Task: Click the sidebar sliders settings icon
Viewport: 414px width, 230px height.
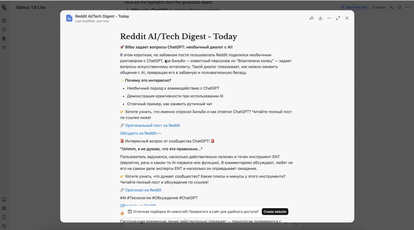Action: coord(4,226)
